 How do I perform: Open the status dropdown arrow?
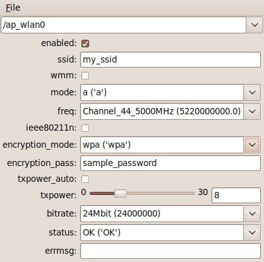[x=252, y=232]
